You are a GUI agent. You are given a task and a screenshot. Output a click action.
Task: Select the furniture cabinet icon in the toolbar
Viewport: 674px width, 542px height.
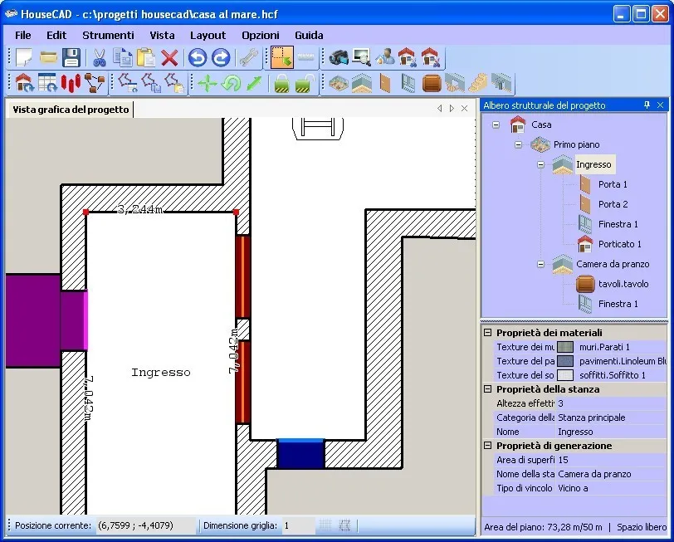(x=432, y=83)
